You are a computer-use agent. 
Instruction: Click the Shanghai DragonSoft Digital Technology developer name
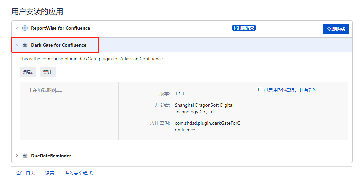click(204, 109)
